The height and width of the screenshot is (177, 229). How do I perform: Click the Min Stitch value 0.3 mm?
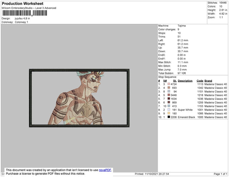tap(182, 66)
